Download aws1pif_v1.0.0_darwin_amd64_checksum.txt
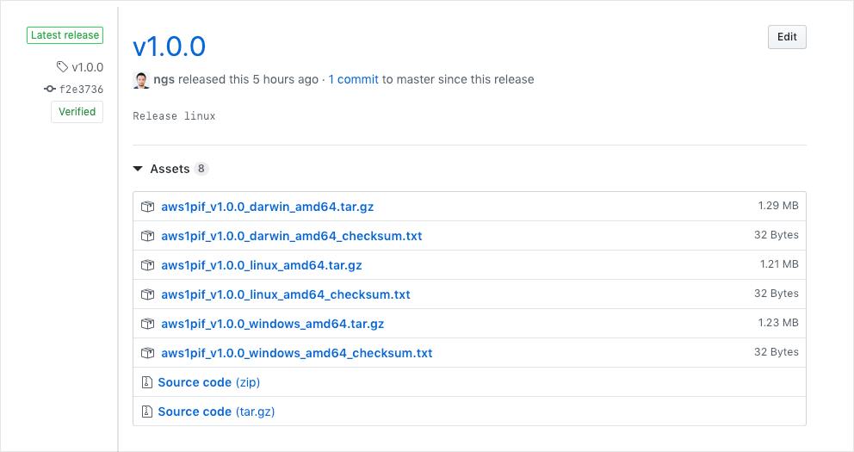Screen dimensions: 854x452 (x=291, y=236)
